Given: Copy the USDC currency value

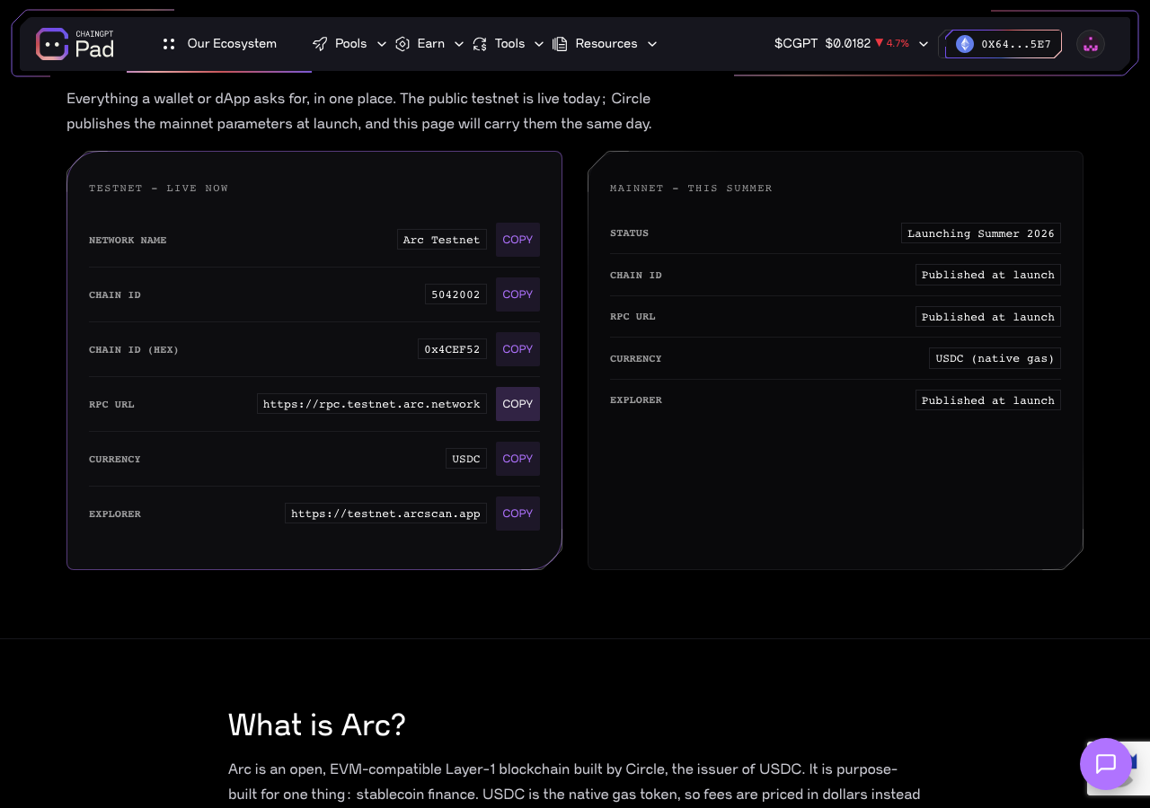Looking at the screenshot, I should (x=517, y=459).
